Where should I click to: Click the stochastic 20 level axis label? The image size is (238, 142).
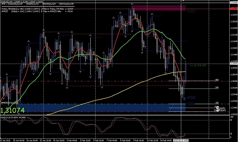(231, 134)
